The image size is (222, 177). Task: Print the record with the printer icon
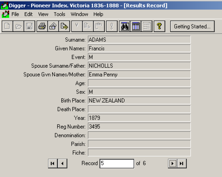click(42, 26)
